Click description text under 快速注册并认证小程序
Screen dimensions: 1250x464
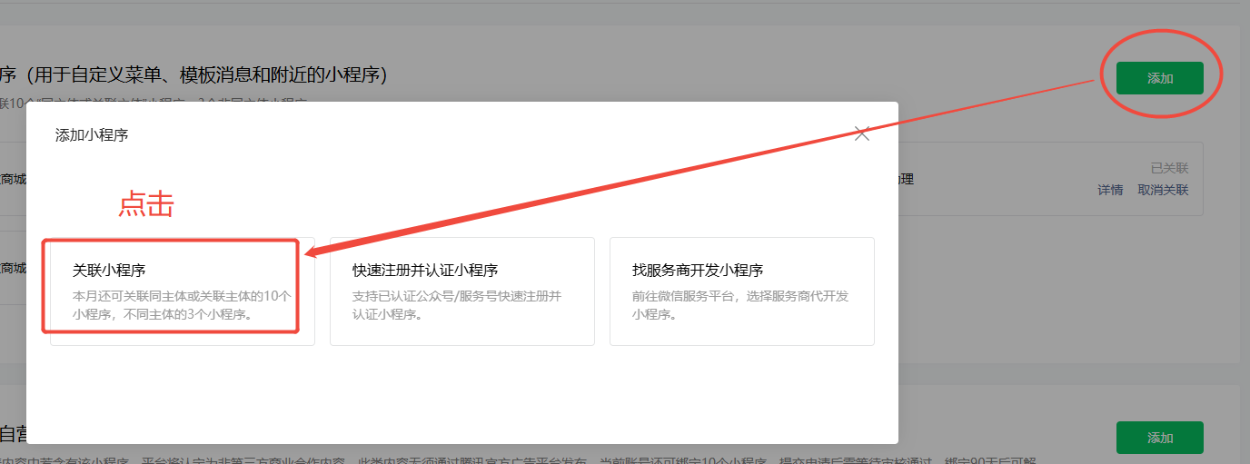(457, 305)
